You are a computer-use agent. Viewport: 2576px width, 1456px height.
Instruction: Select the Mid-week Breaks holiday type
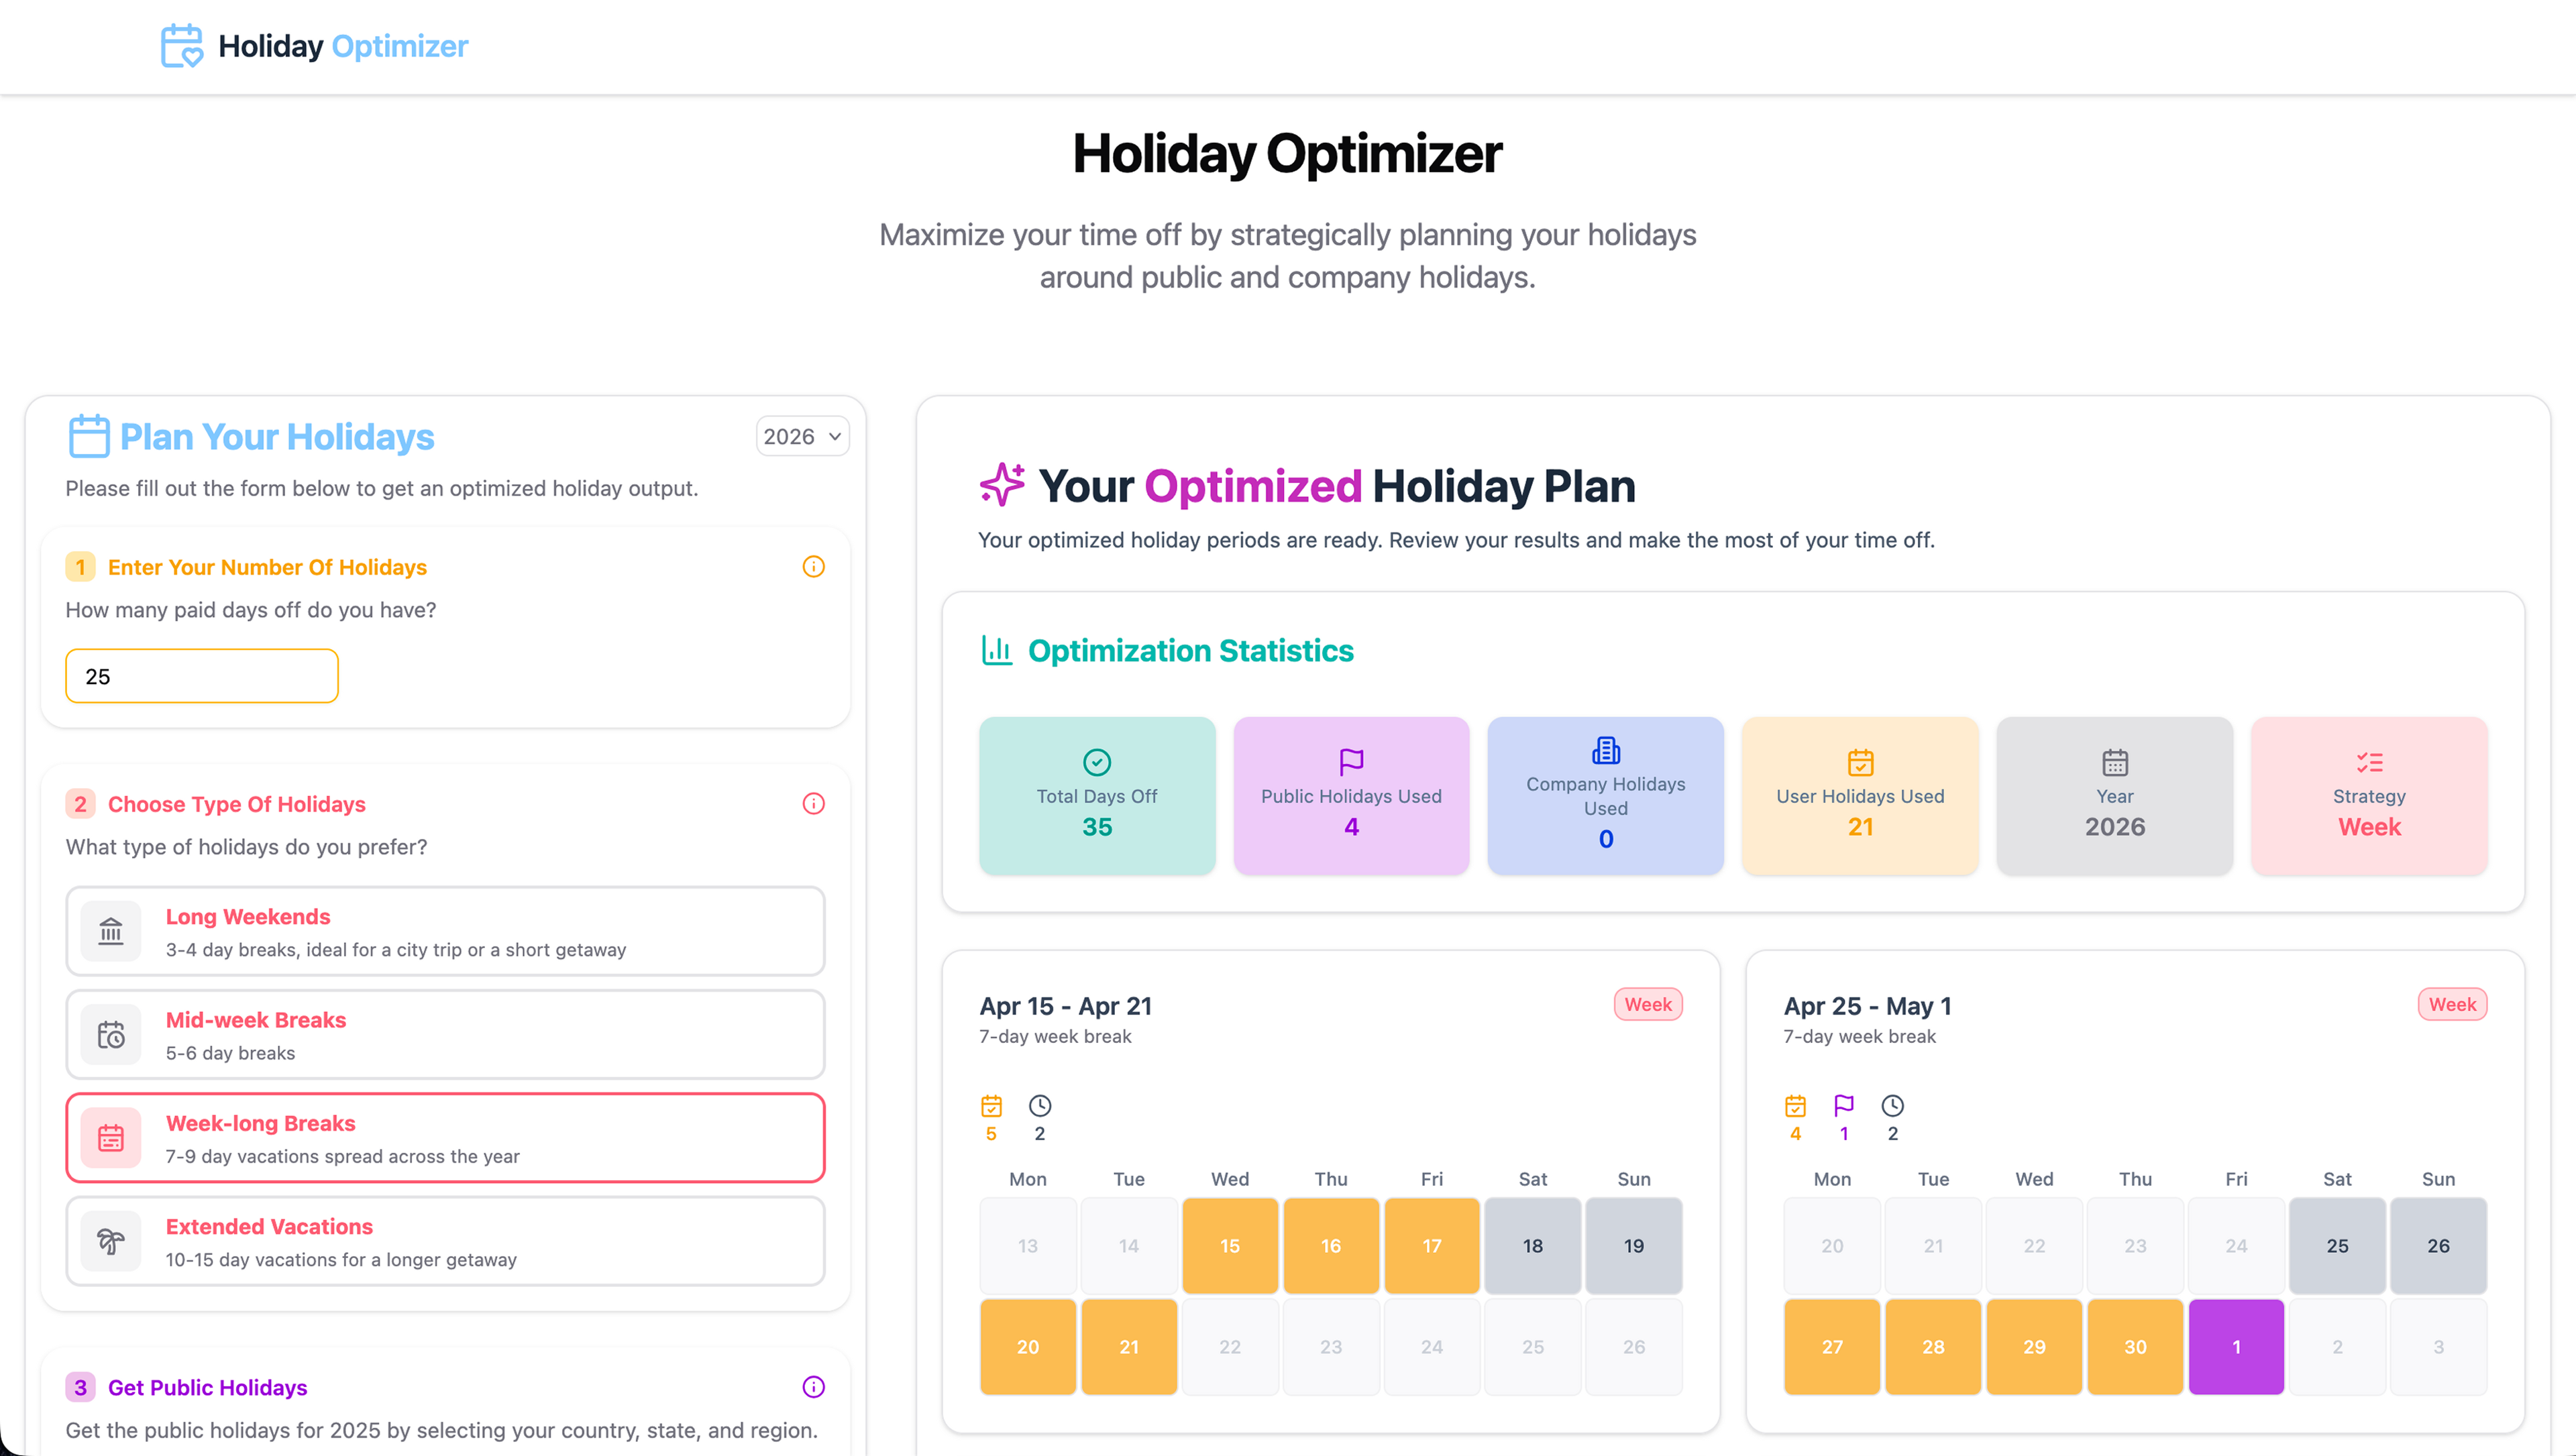tap(445, 1035)
